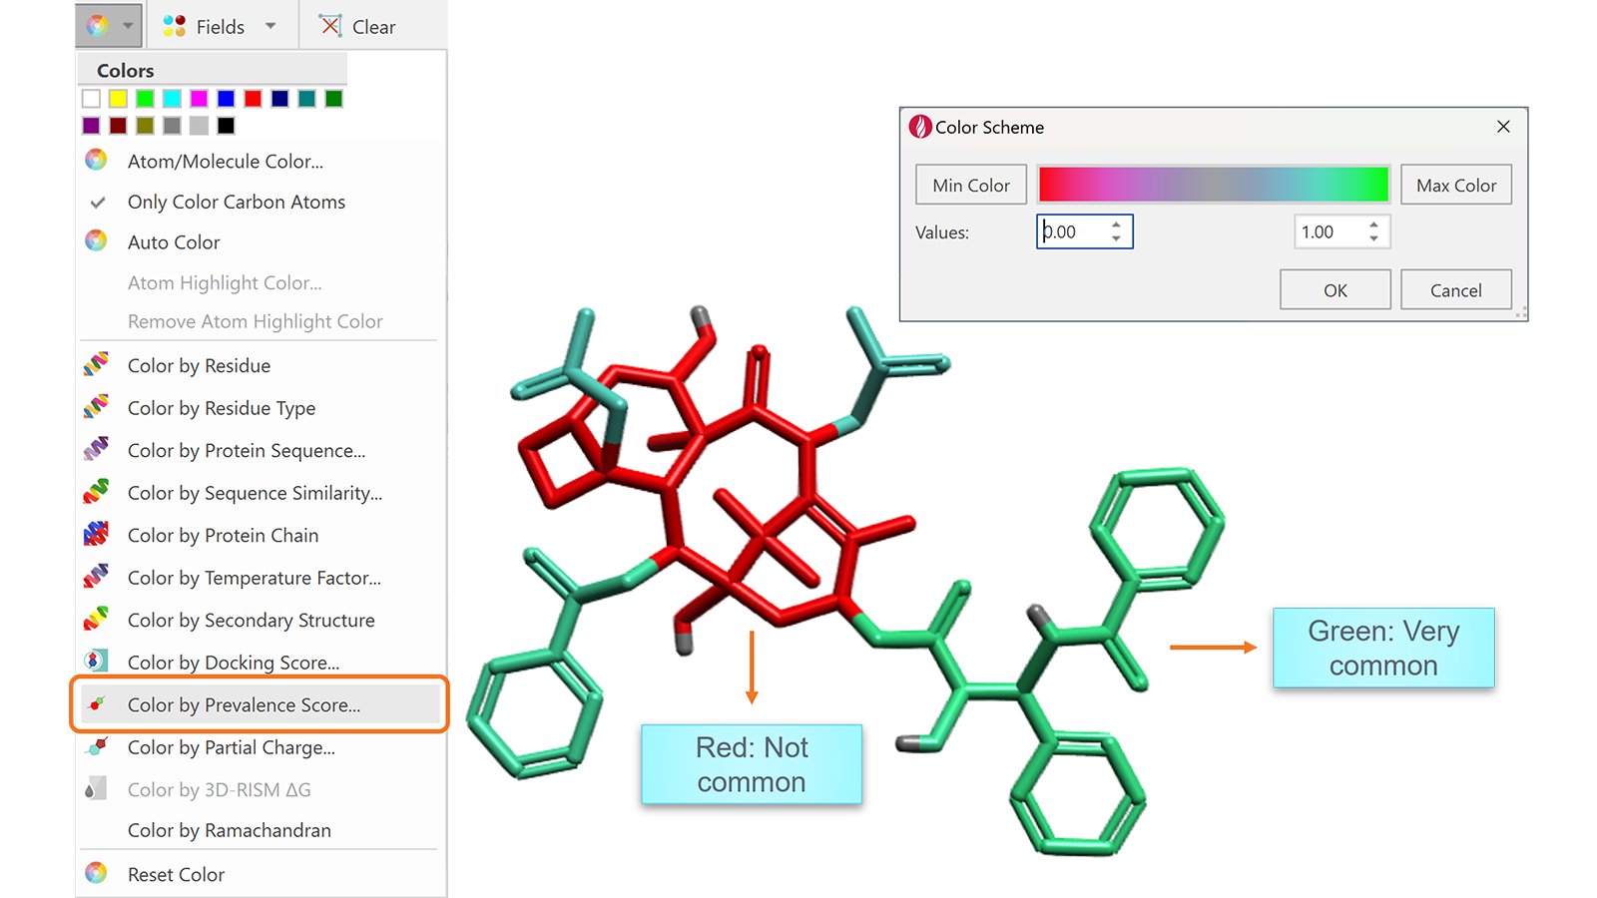Select Color by Prevalence Score menu entry

tap(244, 704)
